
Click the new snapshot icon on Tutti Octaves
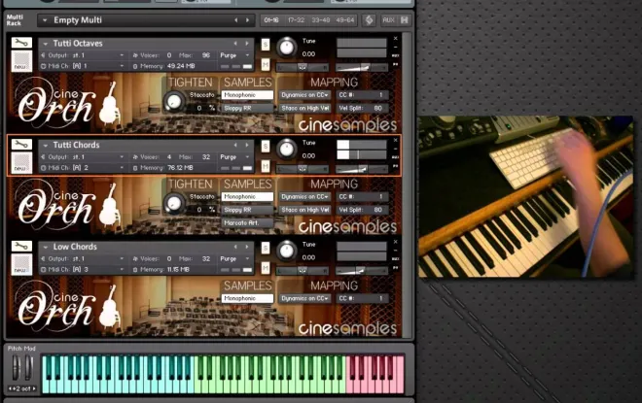pyautogui.click(x=21, y=61)
